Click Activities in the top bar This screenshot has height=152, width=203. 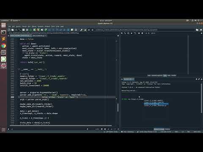pos(5,21)
